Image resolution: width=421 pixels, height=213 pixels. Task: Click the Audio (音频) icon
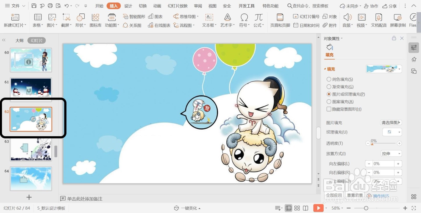click(348, 17)
